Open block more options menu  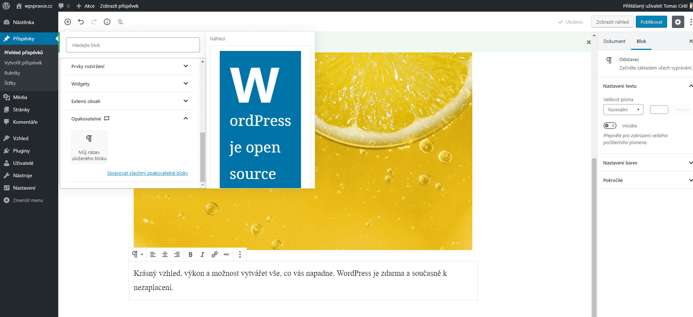click(240, 254)
